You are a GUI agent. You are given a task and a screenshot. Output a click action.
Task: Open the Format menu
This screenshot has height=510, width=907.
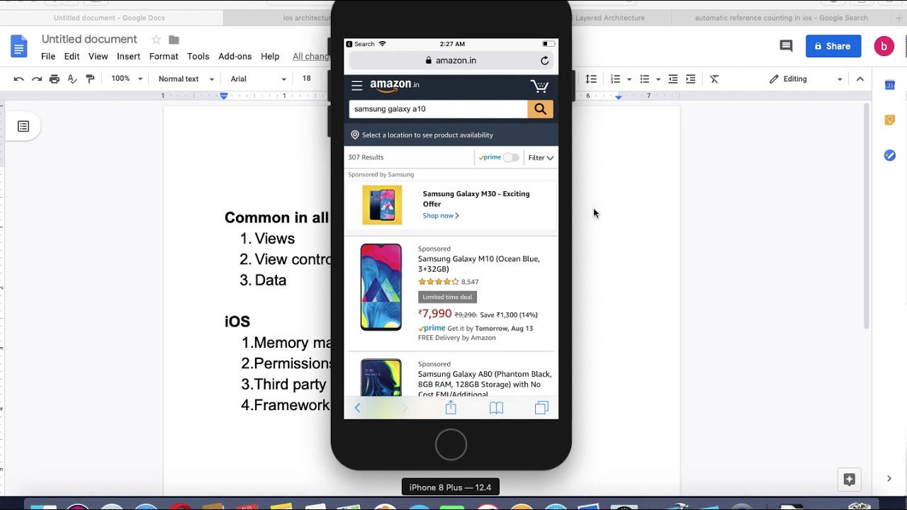164,57
